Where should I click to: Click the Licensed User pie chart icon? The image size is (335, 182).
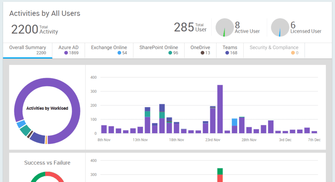280,28
